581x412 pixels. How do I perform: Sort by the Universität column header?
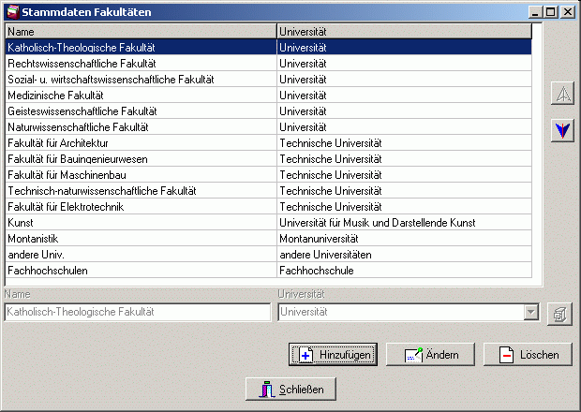404,32
